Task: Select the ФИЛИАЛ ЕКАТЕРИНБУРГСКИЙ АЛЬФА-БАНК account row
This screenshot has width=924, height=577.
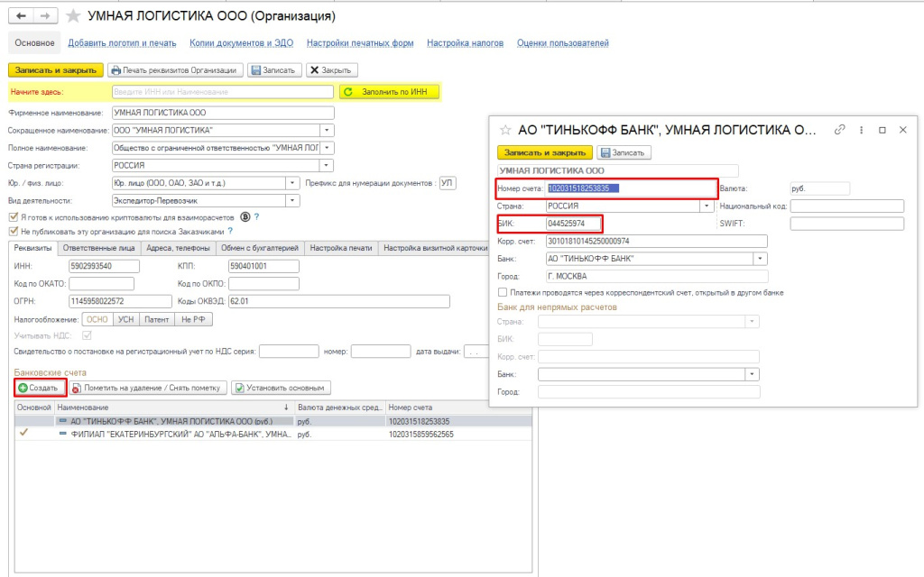Action: (273, 435)
